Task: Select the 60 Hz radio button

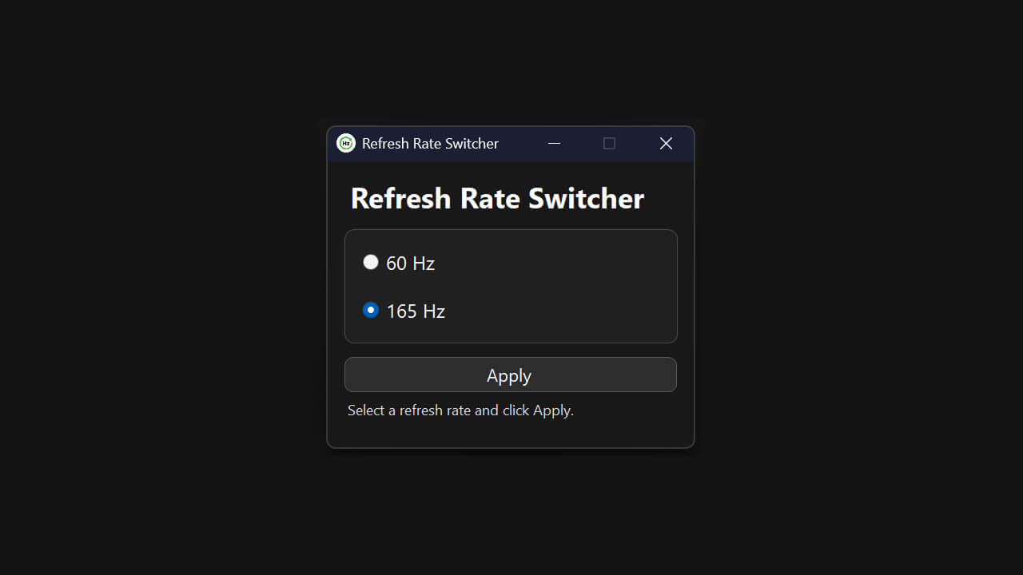Action: [x=371, y=262]
